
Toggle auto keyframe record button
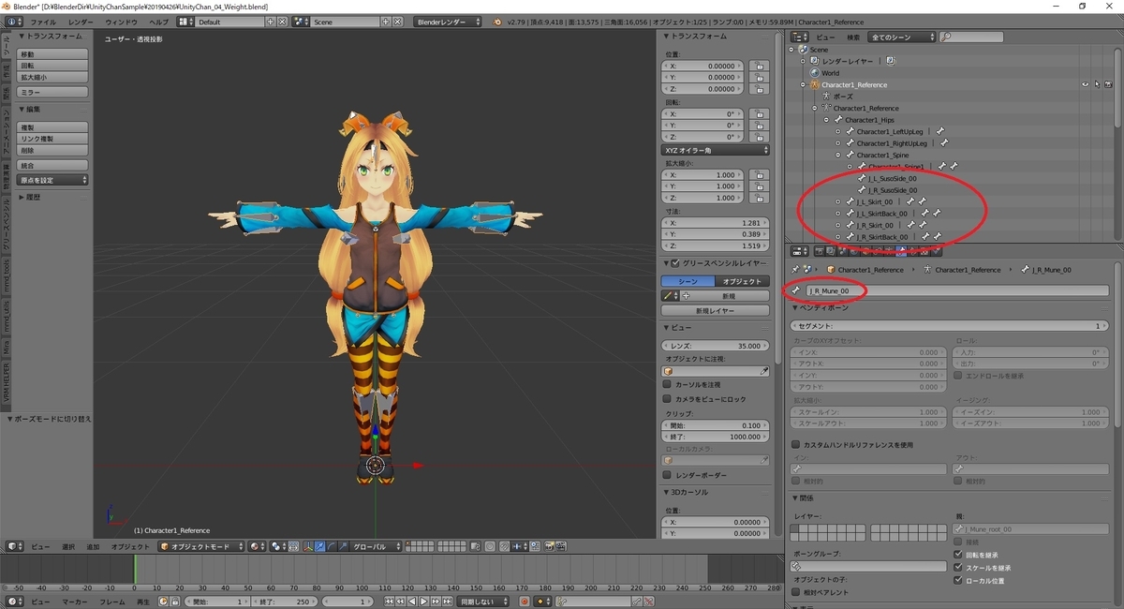525,602
